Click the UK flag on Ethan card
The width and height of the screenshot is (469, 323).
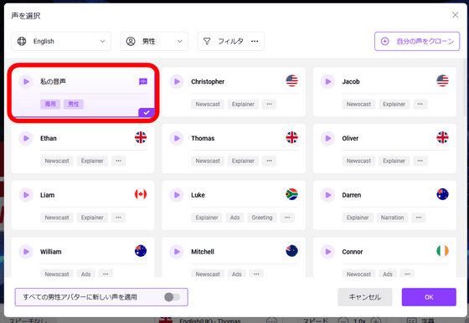[x=141, y=137]
